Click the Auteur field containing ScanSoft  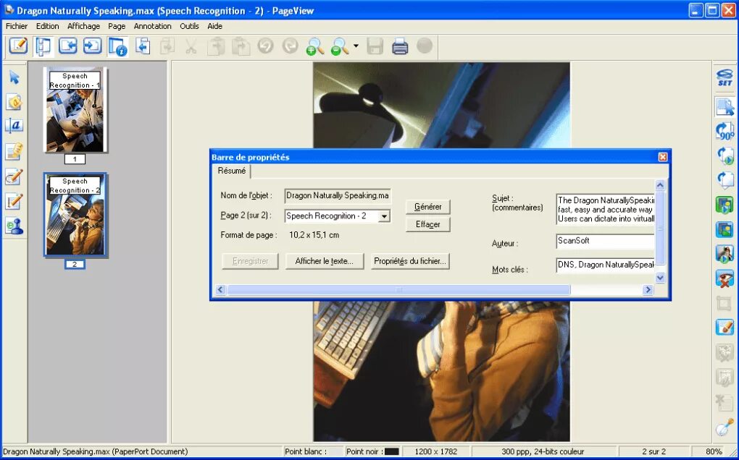coord(605,241)
